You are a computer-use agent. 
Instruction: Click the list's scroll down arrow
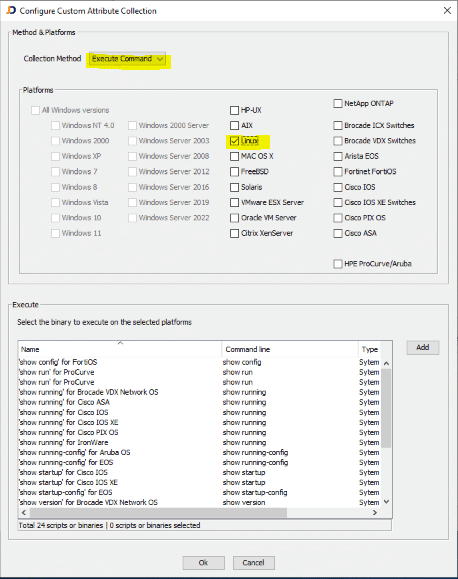click(387, 502)
